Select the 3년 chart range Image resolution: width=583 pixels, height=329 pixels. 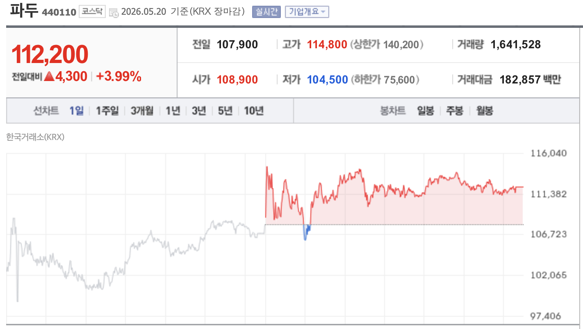pos(199,110)
